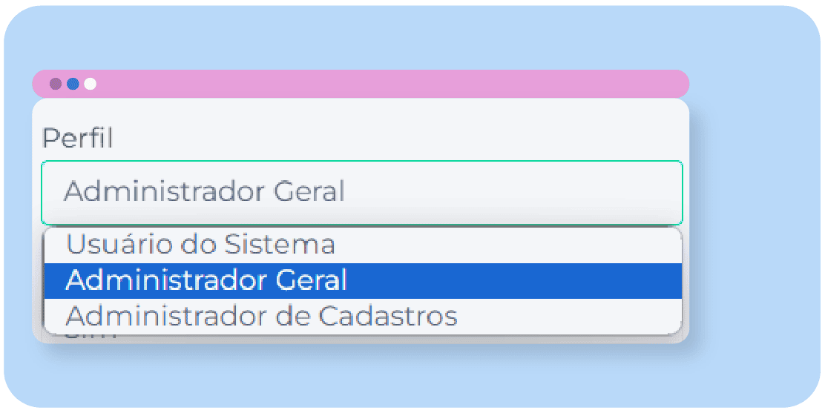
Task: Click the green-bordered Perfil select field
Action: [361, 192]
